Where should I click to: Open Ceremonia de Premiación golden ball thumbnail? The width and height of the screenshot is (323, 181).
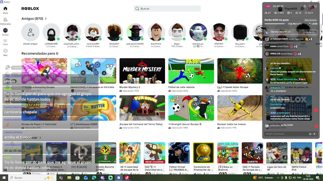(x=203, y=153)
